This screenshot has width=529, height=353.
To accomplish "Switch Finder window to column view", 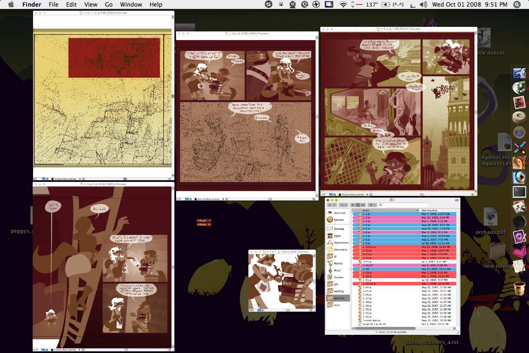I will point(363,205).
